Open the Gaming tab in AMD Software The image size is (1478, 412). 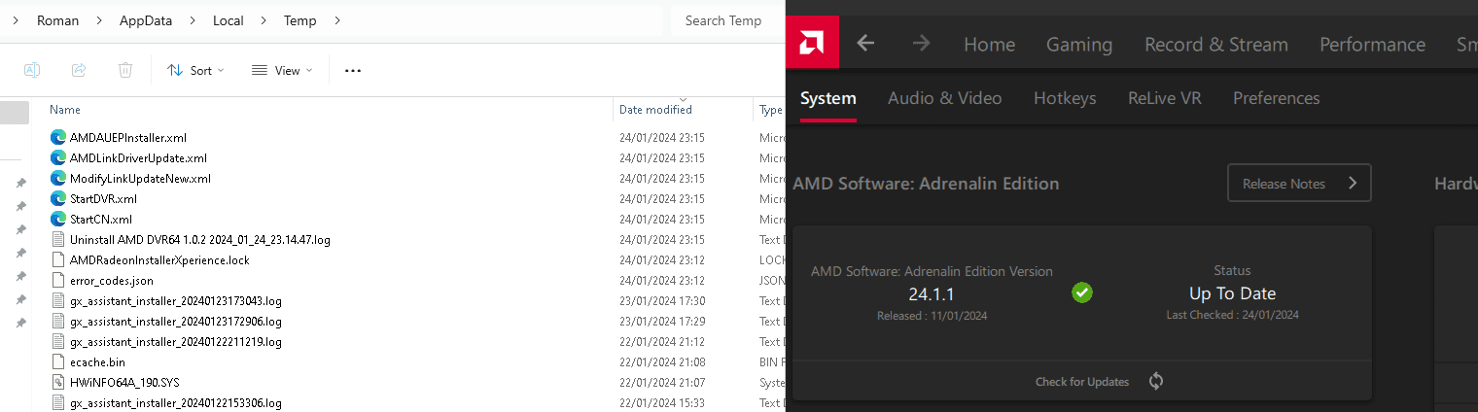tap(1079, 44)
